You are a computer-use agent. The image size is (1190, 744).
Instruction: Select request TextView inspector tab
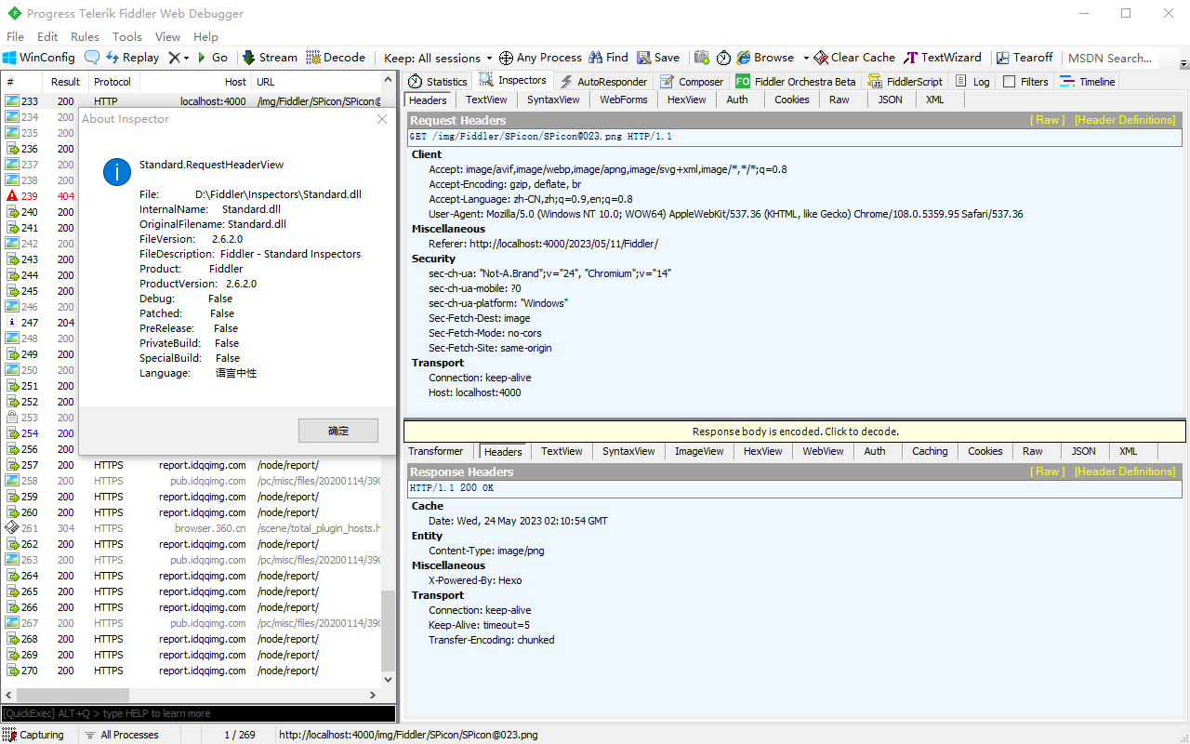pos(486,100)
